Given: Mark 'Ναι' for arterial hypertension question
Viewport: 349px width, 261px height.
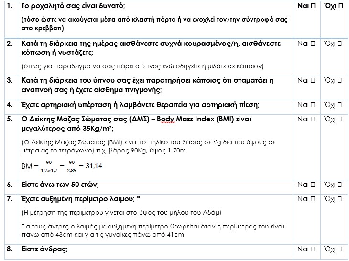Looking at the screenshot, I should pos(313,105).
